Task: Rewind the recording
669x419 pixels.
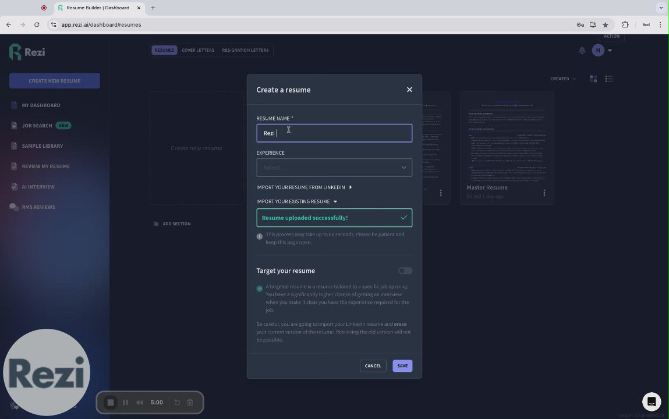Action: 140,402
